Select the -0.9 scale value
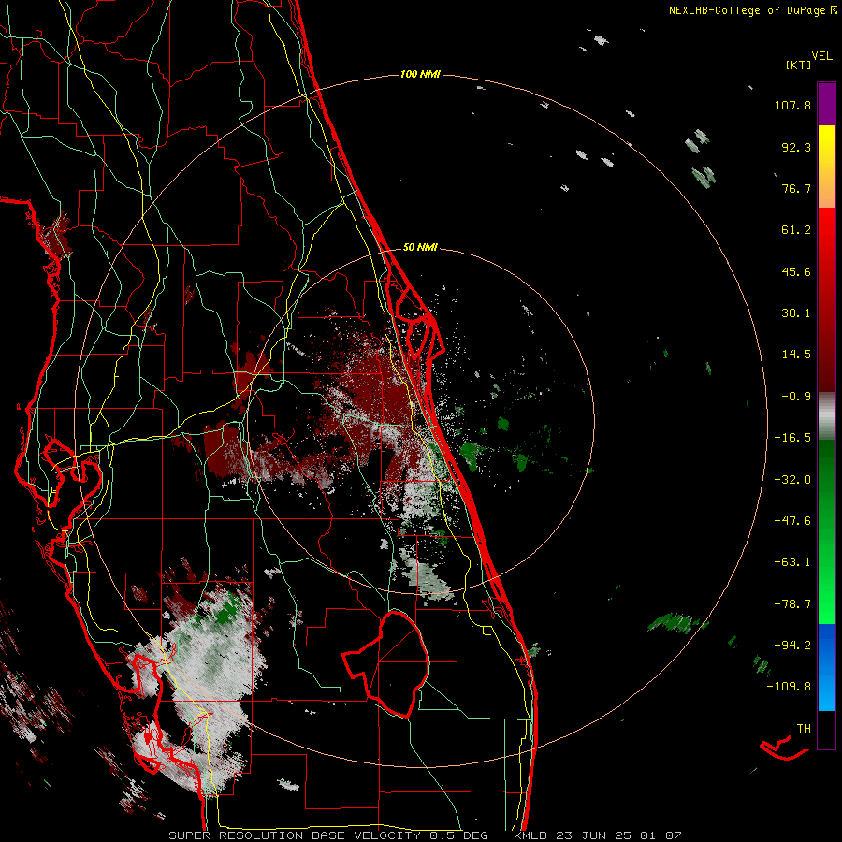842x842 pixels. coord(796,397)
